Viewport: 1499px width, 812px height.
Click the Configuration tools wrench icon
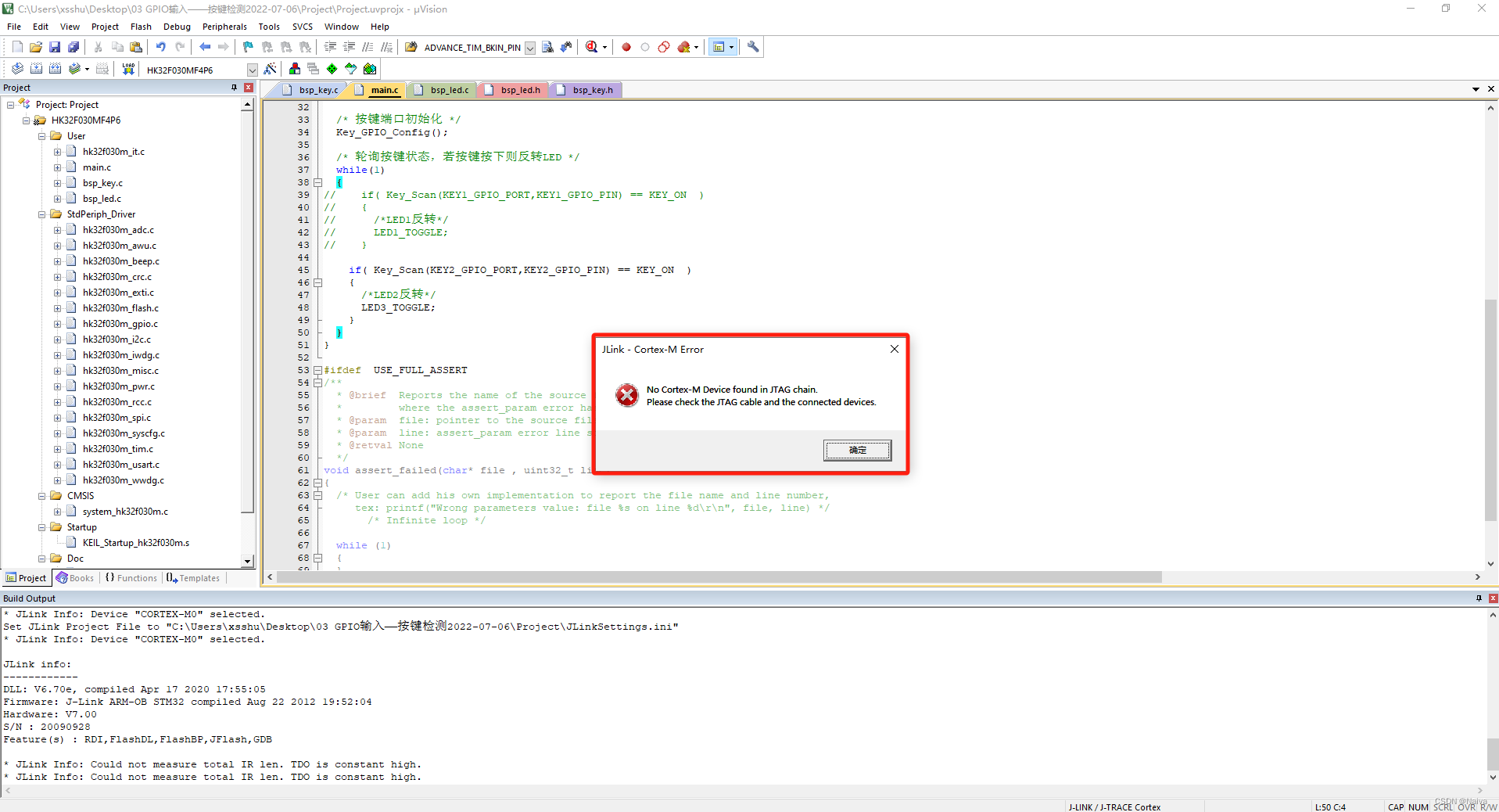coord(752,47)
